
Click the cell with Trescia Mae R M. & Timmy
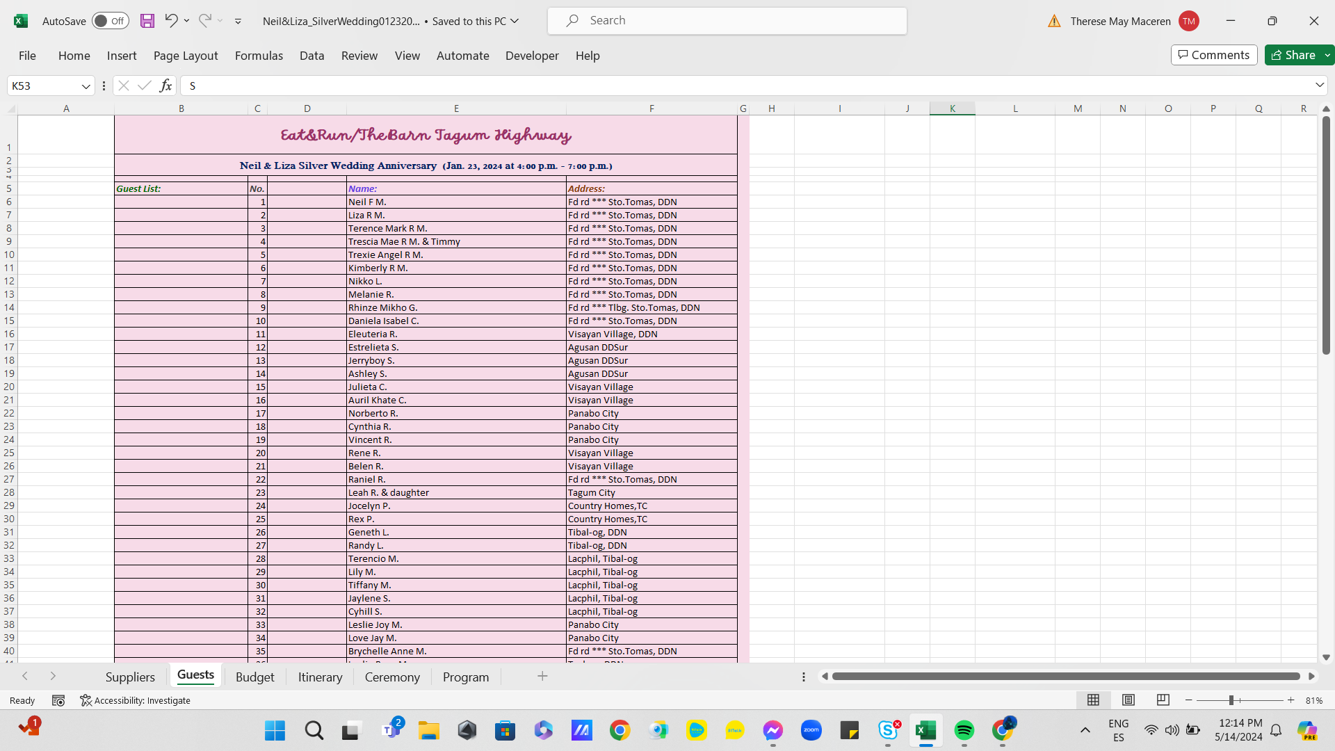(456, 241)
